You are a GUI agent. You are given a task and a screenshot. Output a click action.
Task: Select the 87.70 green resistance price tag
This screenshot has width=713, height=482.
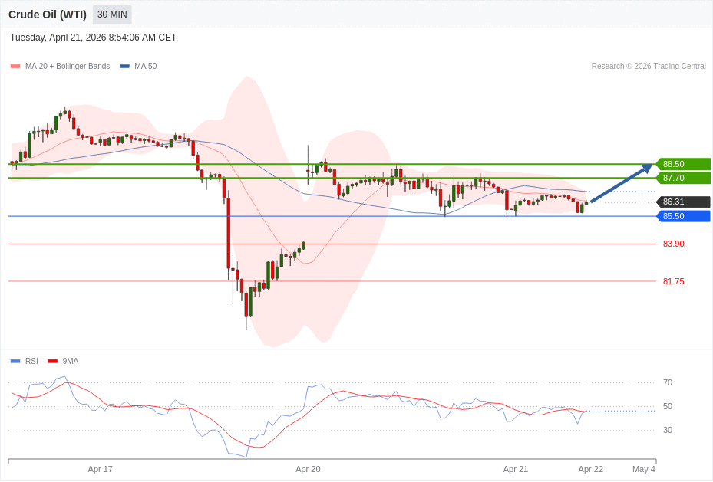coord(682,178)
